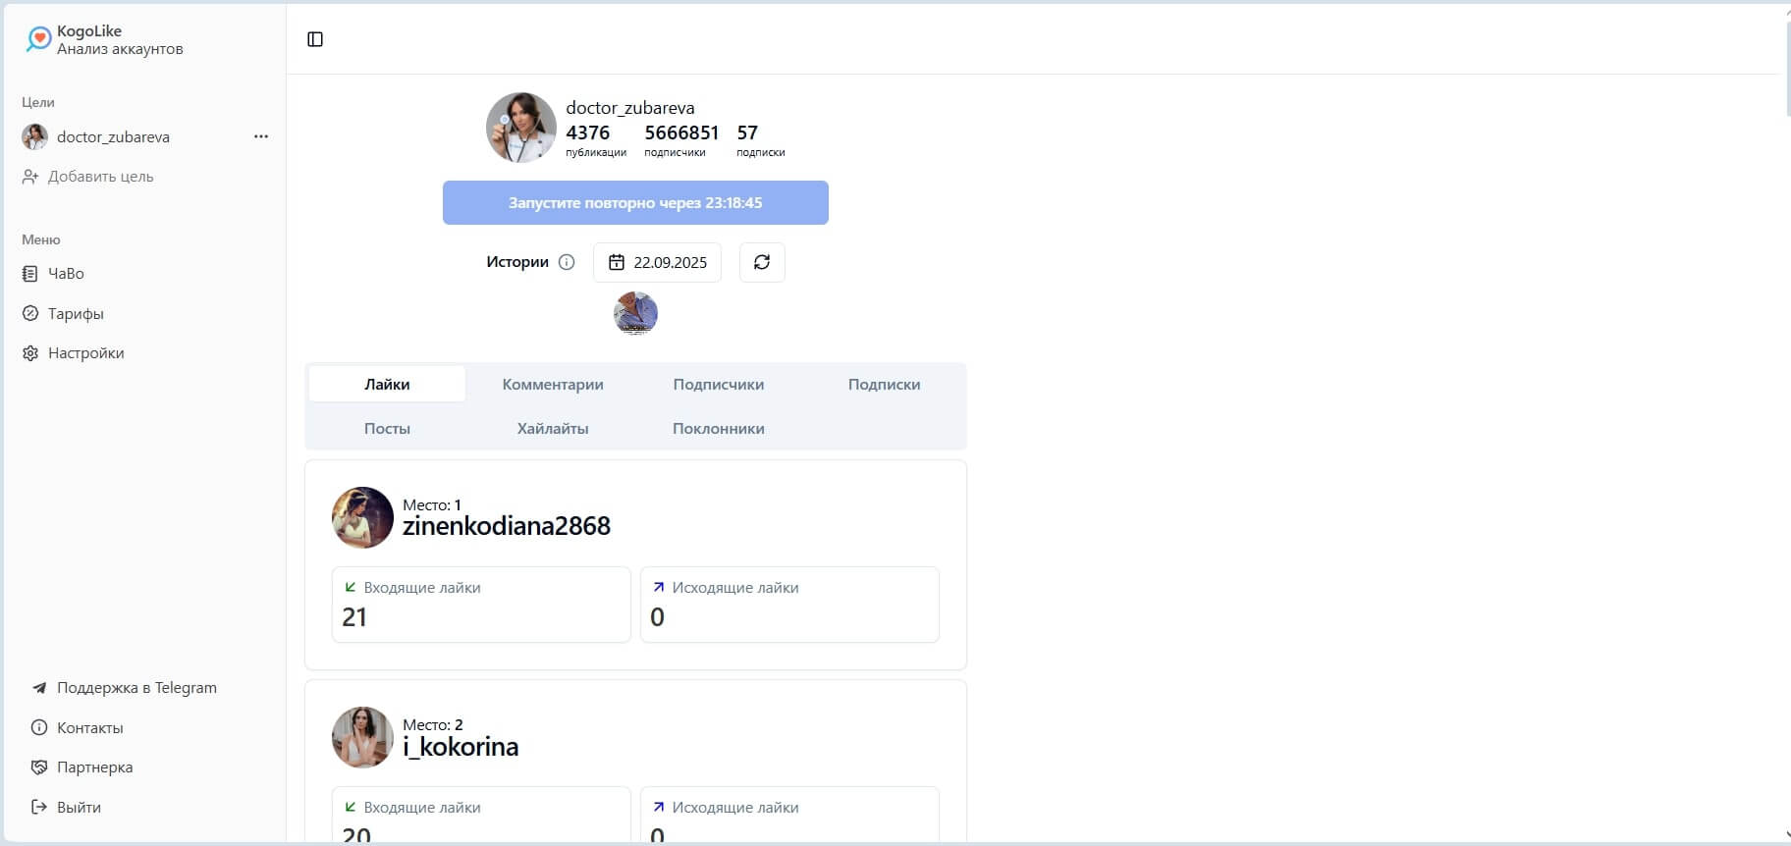The height and width of the screenshot is (846, 1791).
Task: Click the add-user icon beside Добавить цель
Action: pos(30,177)
